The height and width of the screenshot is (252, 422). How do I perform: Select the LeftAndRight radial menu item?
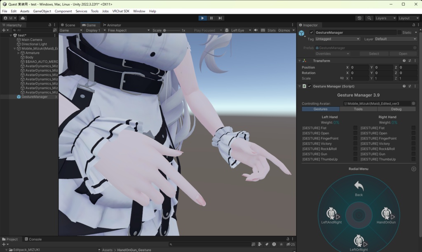coord(331,216)
